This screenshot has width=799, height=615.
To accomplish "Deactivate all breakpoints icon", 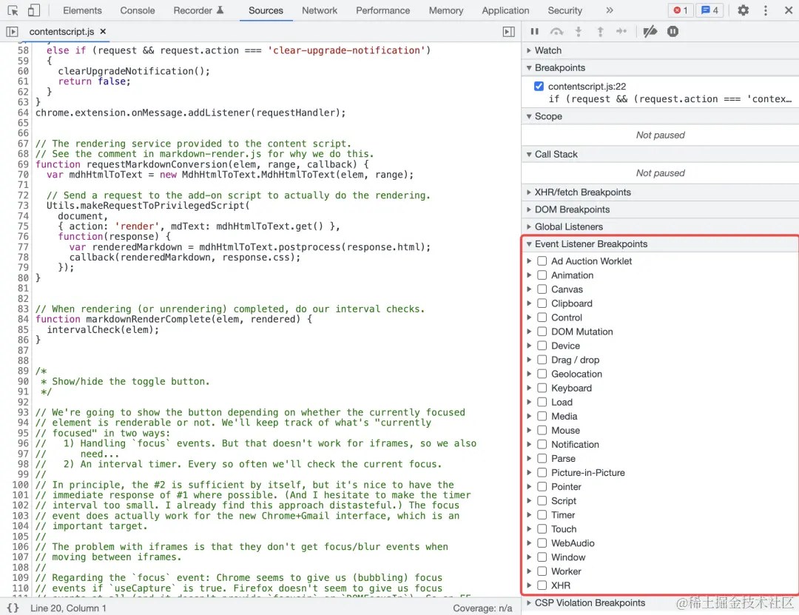I will coord(650,32).
